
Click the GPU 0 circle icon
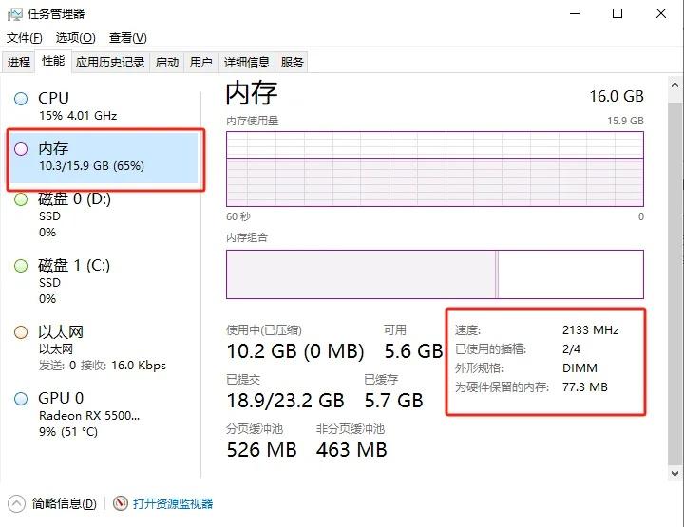[x=21, y=399]
